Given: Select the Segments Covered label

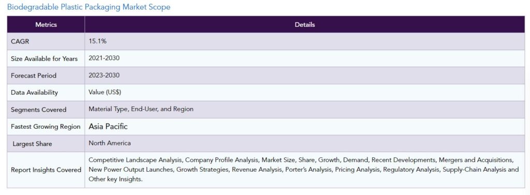Looking at the screenshot, I should click(x=38, y=110).
